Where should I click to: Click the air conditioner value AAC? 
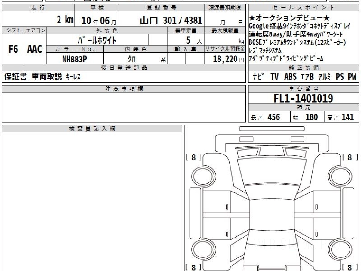coord(35,49)
